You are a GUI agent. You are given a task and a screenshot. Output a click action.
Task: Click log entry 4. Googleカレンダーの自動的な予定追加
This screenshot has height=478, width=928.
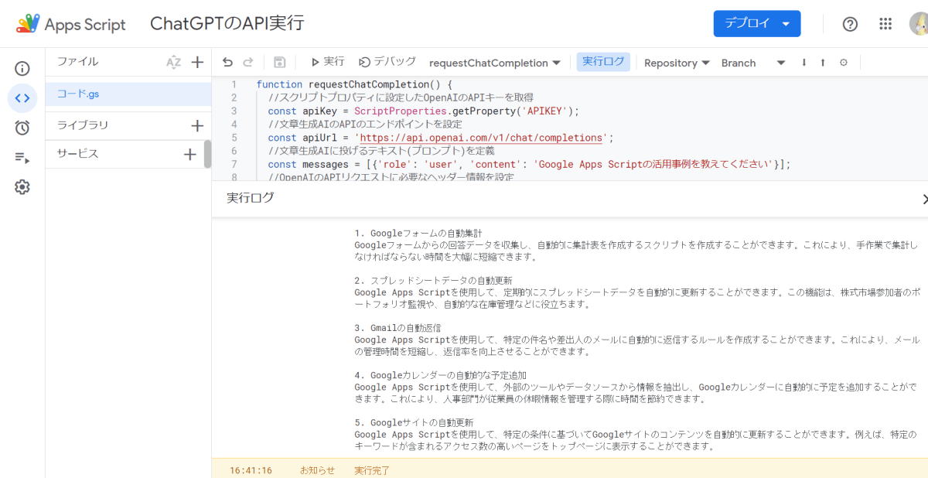point(439,376)
